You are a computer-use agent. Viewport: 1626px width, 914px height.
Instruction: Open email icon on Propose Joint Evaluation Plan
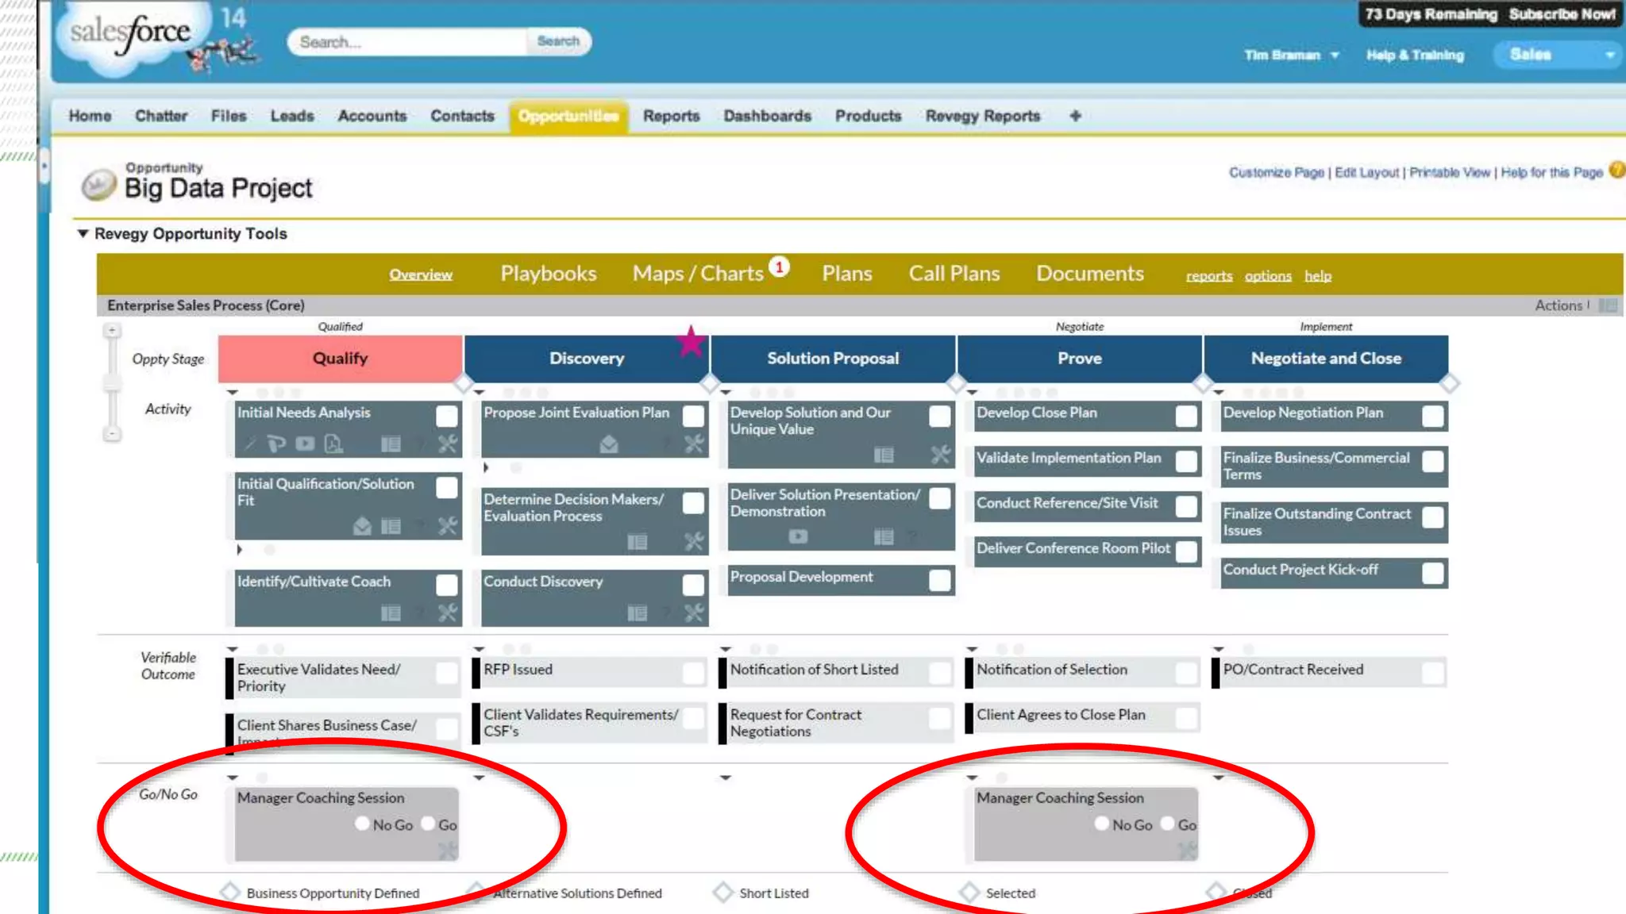point(609,444)
